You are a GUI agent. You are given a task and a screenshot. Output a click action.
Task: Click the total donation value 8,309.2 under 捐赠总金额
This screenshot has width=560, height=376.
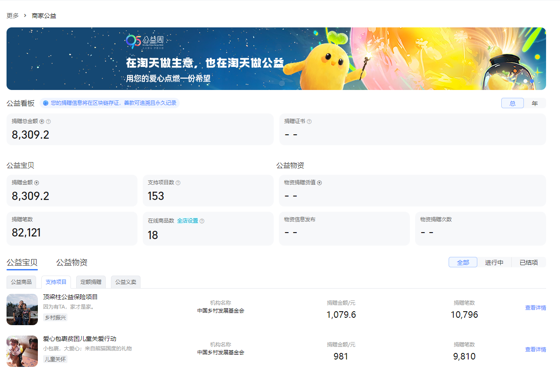[x=30, y=135]
